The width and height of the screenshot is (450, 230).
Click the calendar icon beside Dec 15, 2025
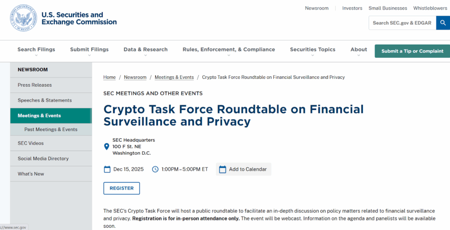coord(107,169)
